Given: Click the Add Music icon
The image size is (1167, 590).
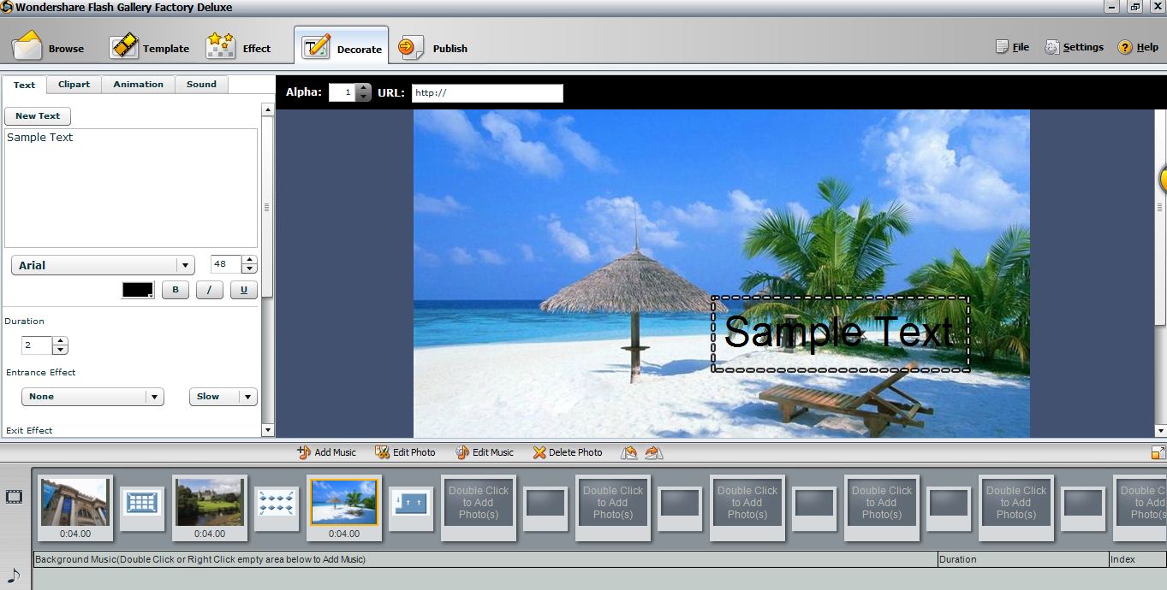Looking at the screenshot, I should [304, 452].
